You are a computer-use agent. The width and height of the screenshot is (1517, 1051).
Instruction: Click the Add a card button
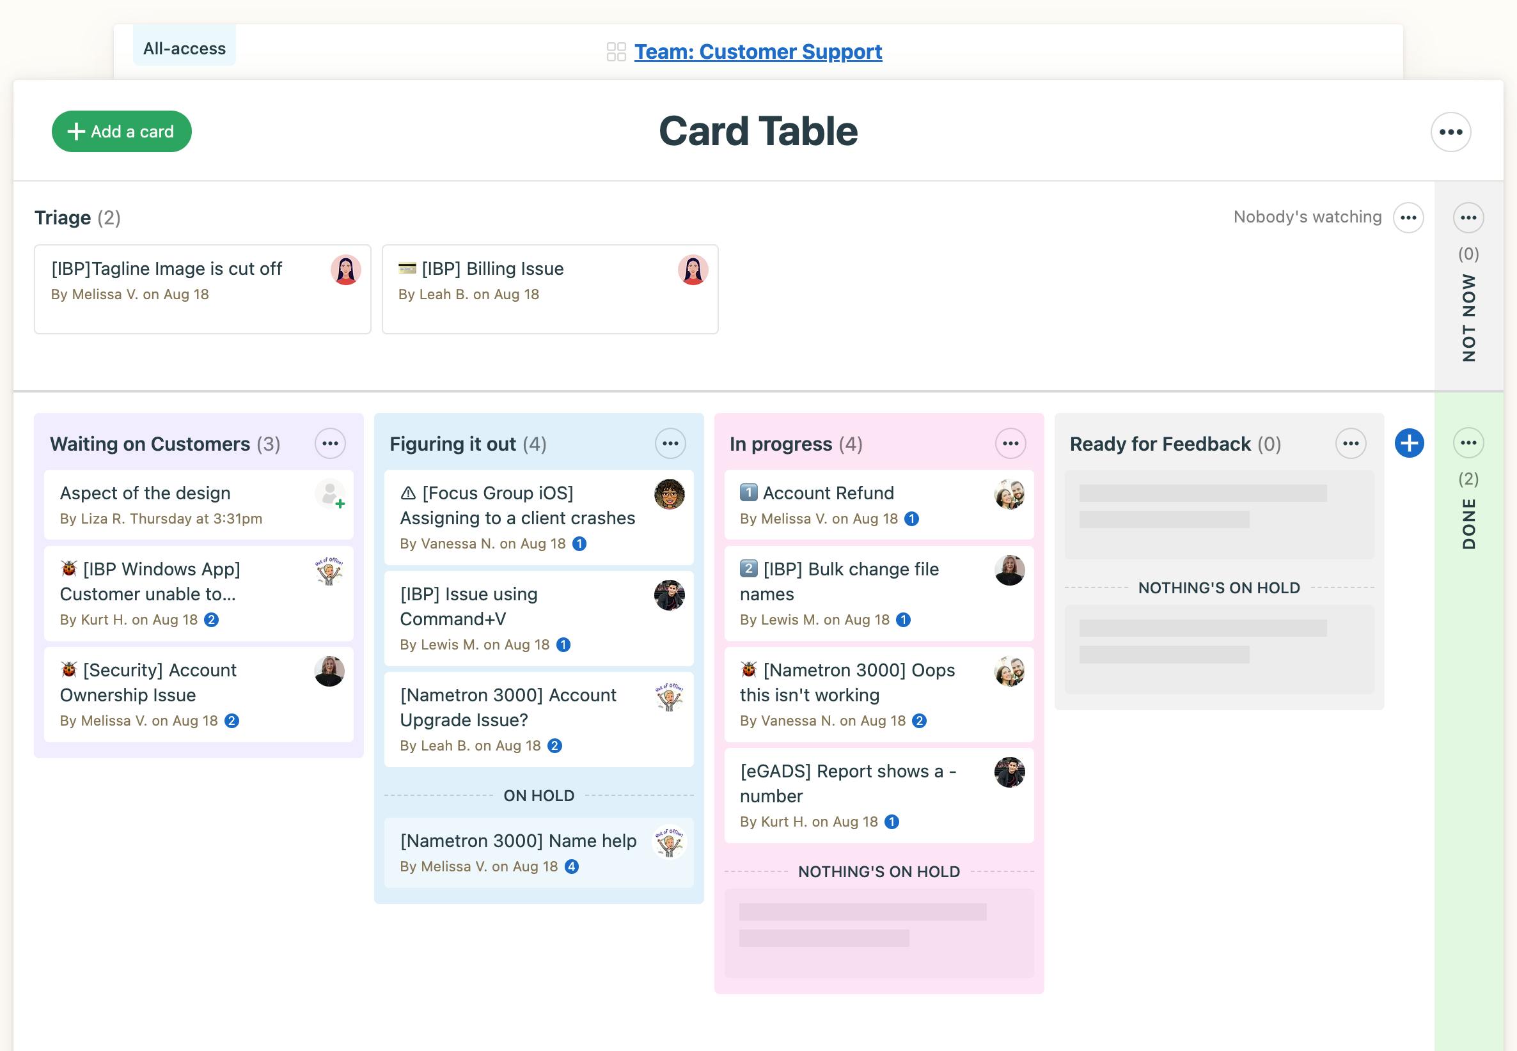click(122, 132)
